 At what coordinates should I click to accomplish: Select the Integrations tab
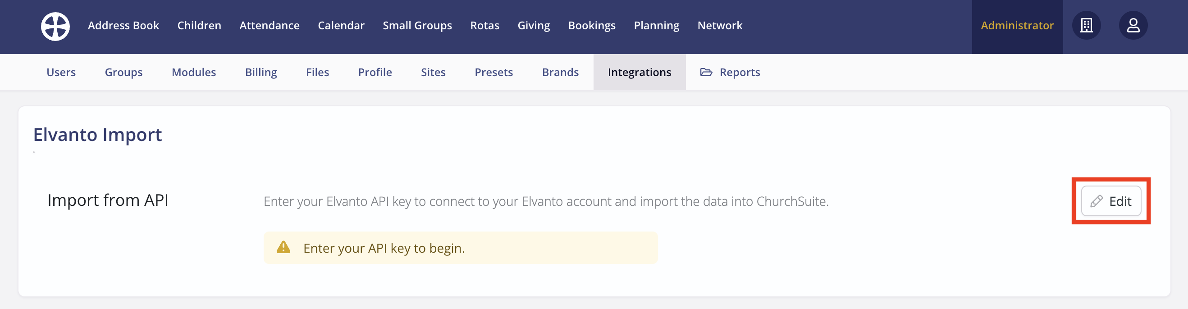639,73
